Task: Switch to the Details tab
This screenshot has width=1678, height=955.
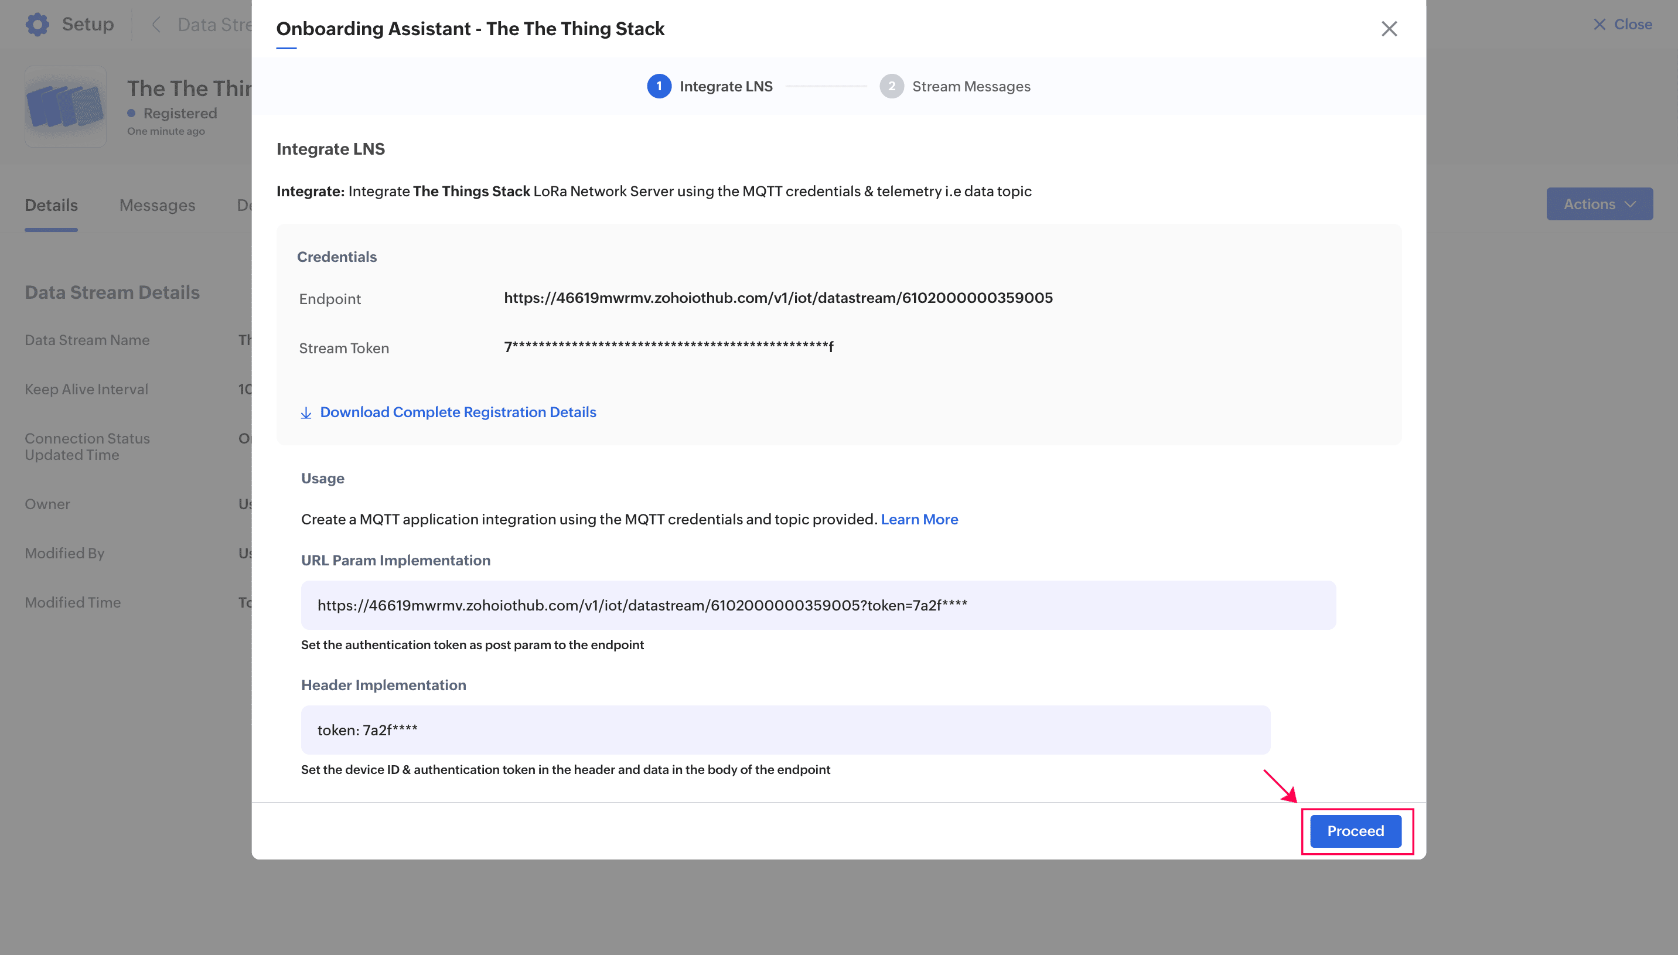Action: pyautogui.click(x=50, y=205)
